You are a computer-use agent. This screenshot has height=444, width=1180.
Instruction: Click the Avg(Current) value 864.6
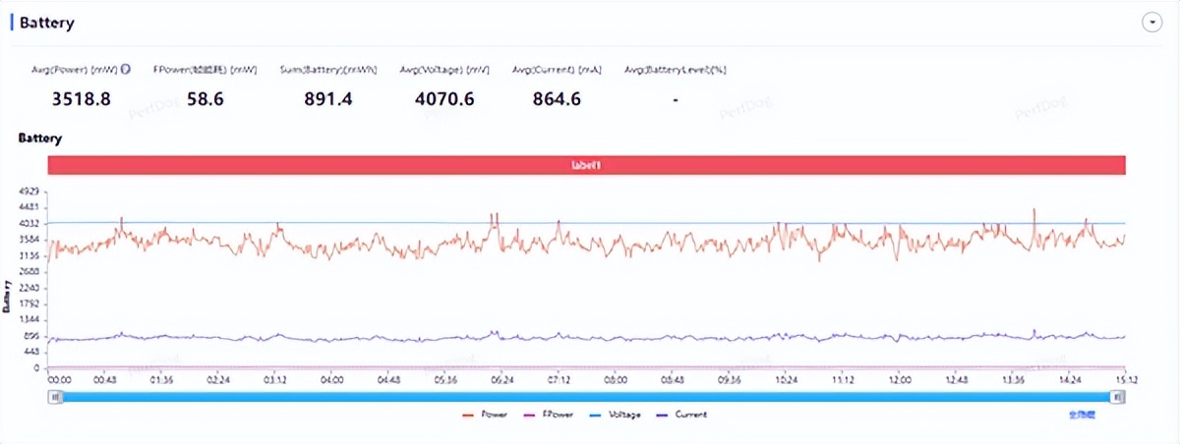coord(557,99)
